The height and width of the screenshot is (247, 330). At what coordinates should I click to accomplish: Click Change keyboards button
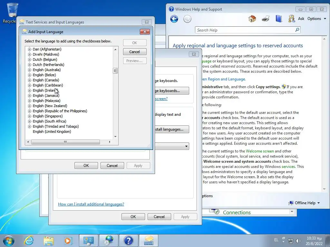tap(171, 91)
